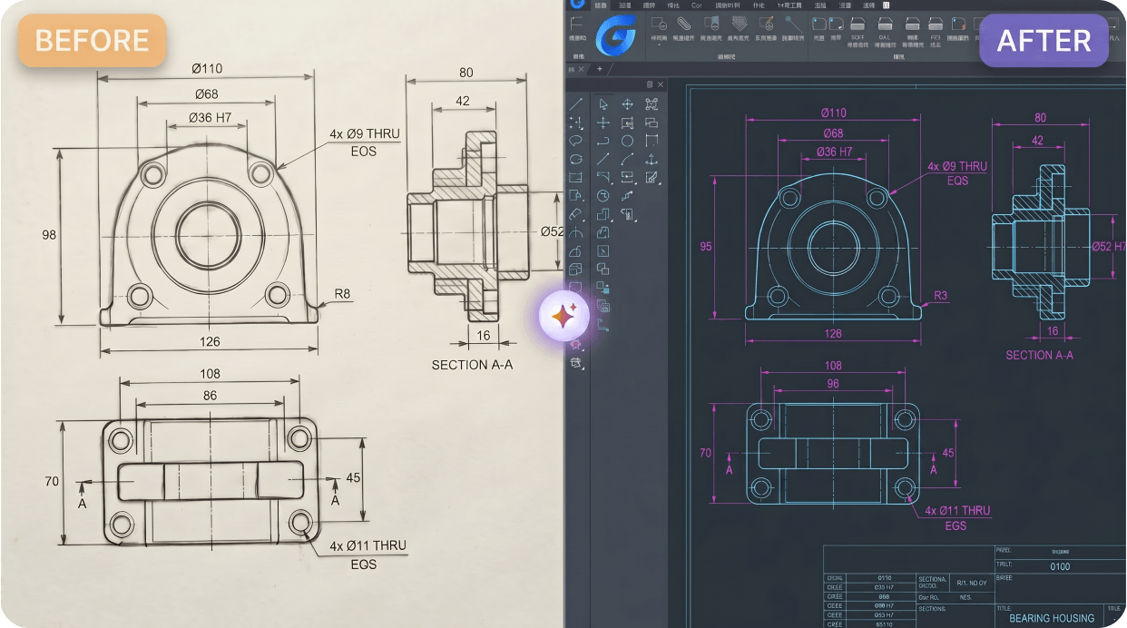Click the Ø110 dimension in CAD drawing
This screenshot has height=628, width=1127.
click(x=833, y=113)
